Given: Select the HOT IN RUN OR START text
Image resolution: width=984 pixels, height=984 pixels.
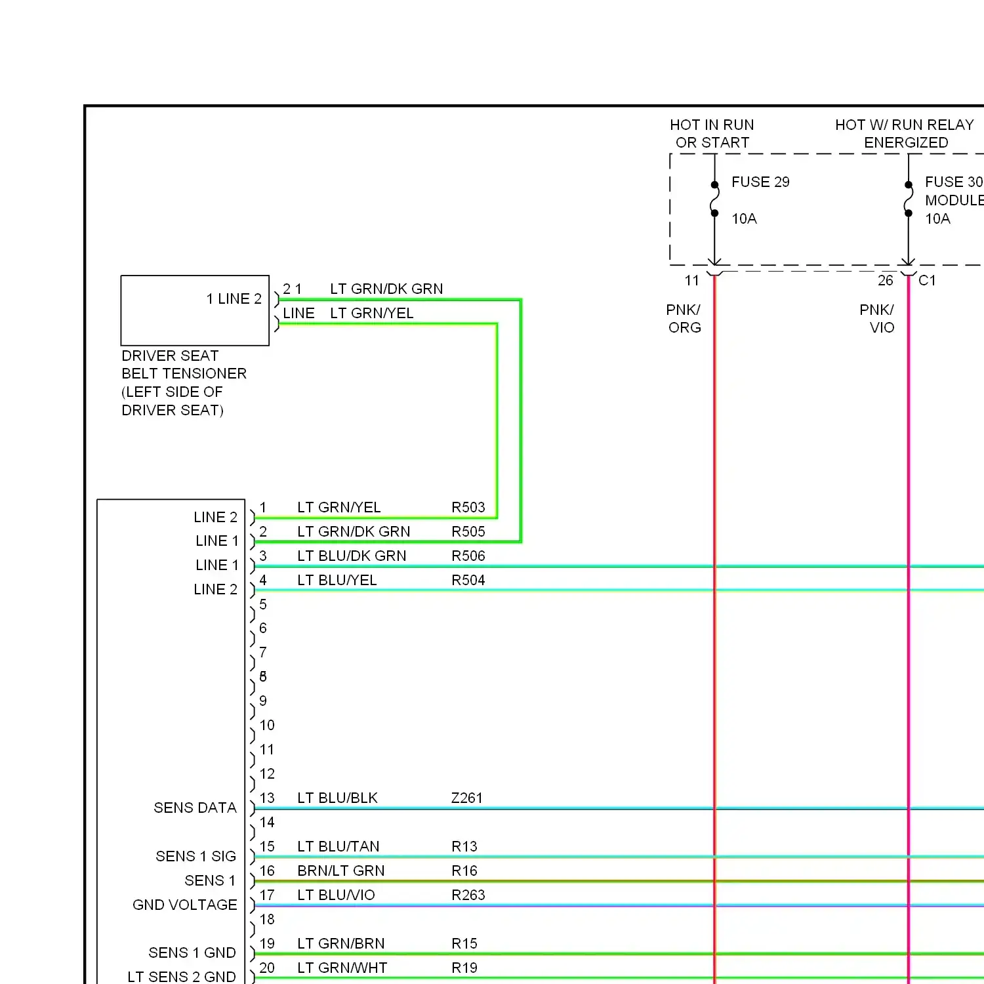Looking at the screenshot, I should (x=712, y=134).
